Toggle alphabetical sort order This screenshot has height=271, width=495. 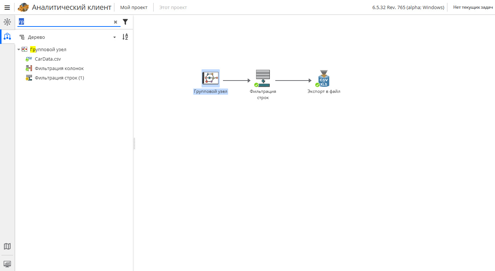click(x=125, y=37)
